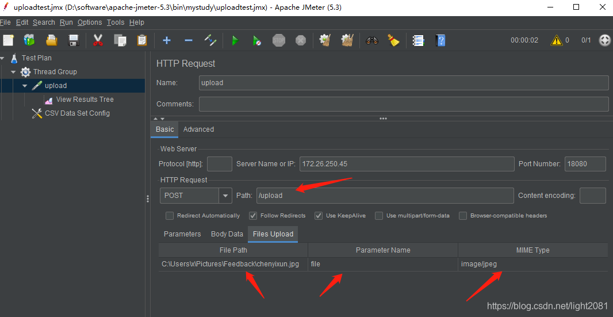Switch to the Parameters tab

[182, 234]
